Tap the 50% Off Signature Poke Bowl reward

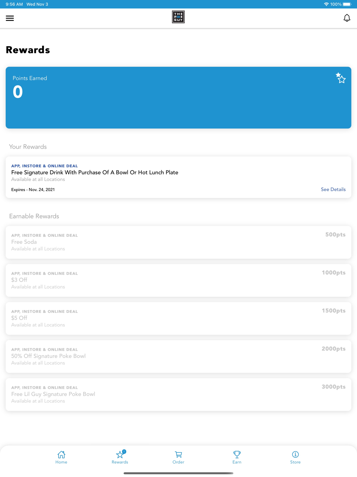click(178, 356)
